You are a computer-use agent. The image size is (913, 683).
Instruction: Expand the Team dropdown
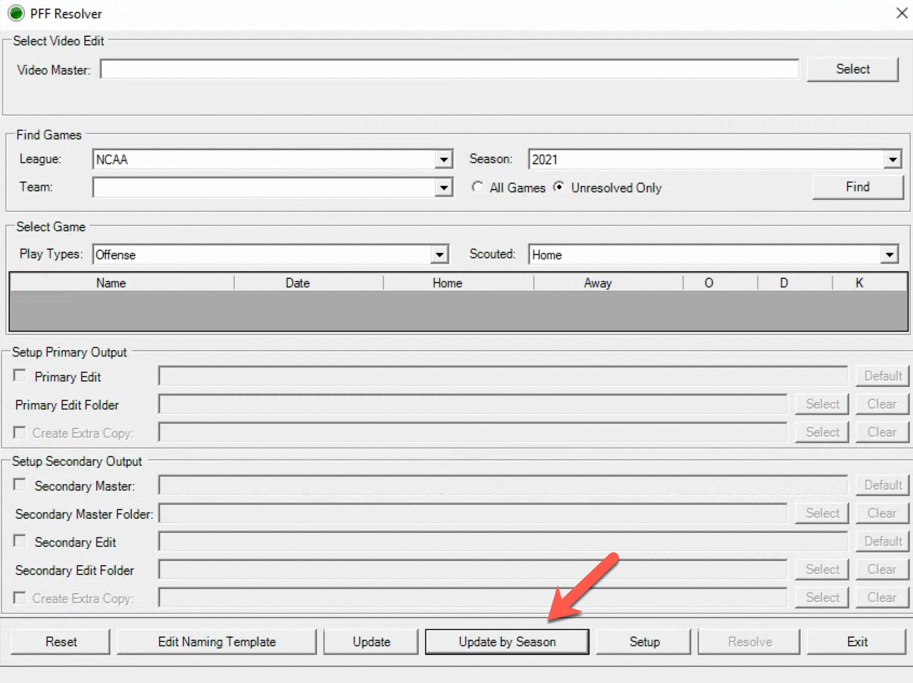pyautogui.click(x=444, y=188)
